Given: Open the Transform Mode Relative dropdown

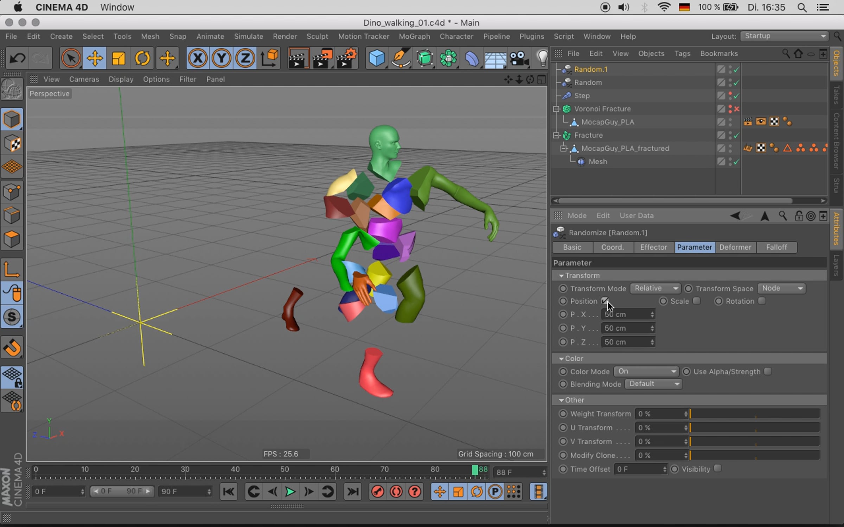Looking at the screenshot, I should [x=655, y=288].
